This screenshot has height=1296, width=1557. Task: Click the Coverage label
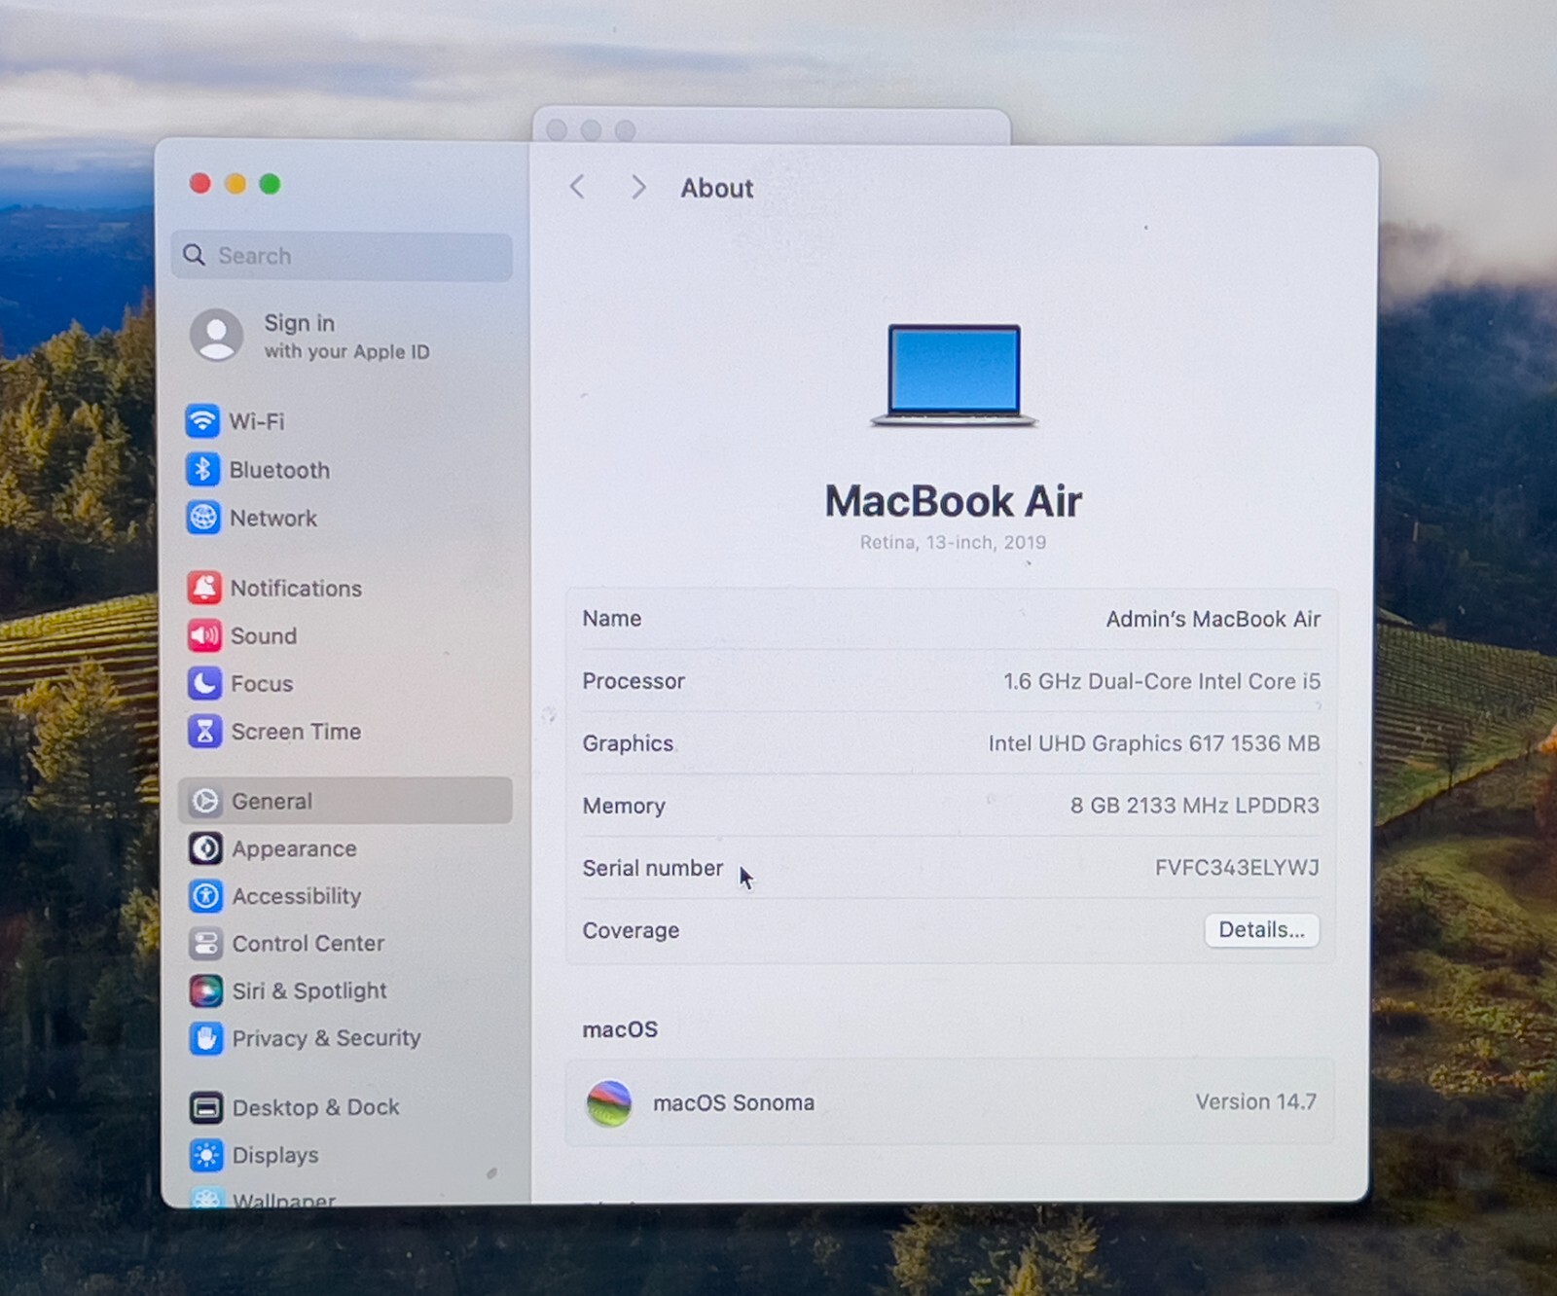coord(631,931)
